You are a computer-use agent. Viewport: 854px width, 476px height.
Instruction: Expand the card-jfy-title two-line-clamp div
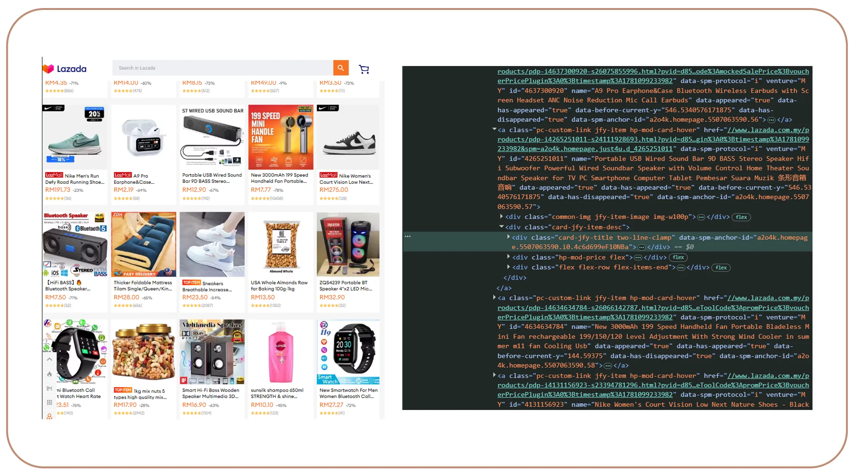[x=508, y=237]
